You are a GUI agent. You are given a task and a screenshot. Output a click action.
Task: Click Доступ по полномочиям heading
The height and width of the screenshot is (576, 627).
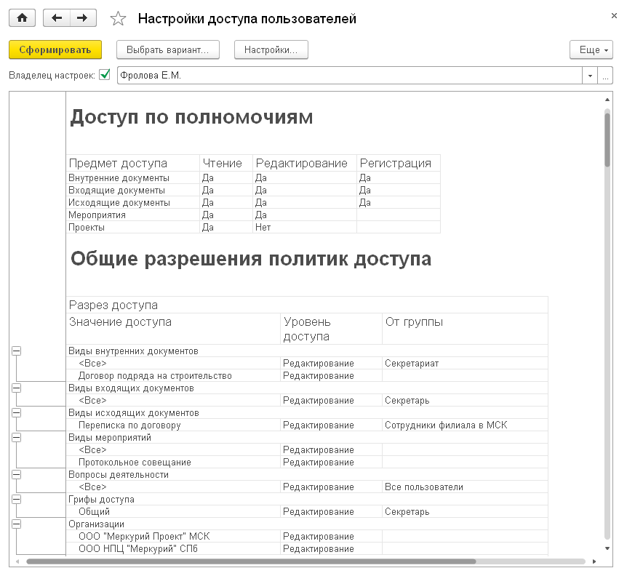coord(191,118)
